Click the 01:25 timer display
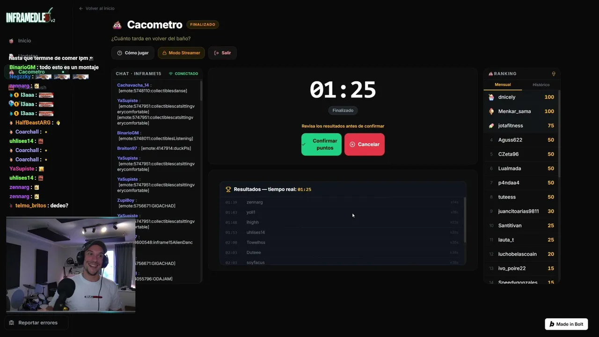 tap(343, 90)
